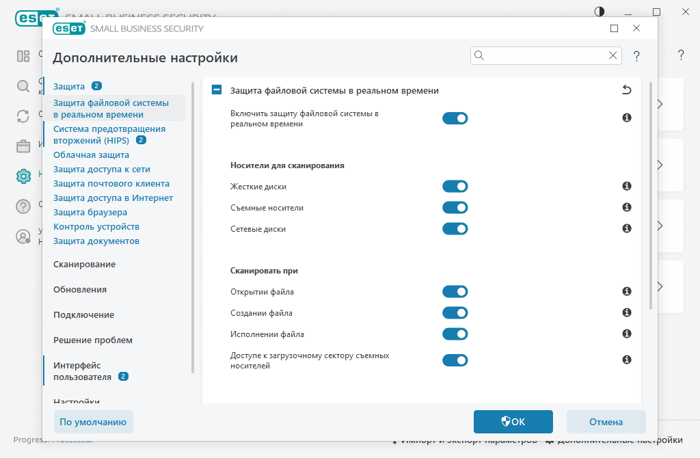Toggle Жесткие диски scanning switch
The width and height of the screenshot is (700, 458).
[x=455, y=187]
